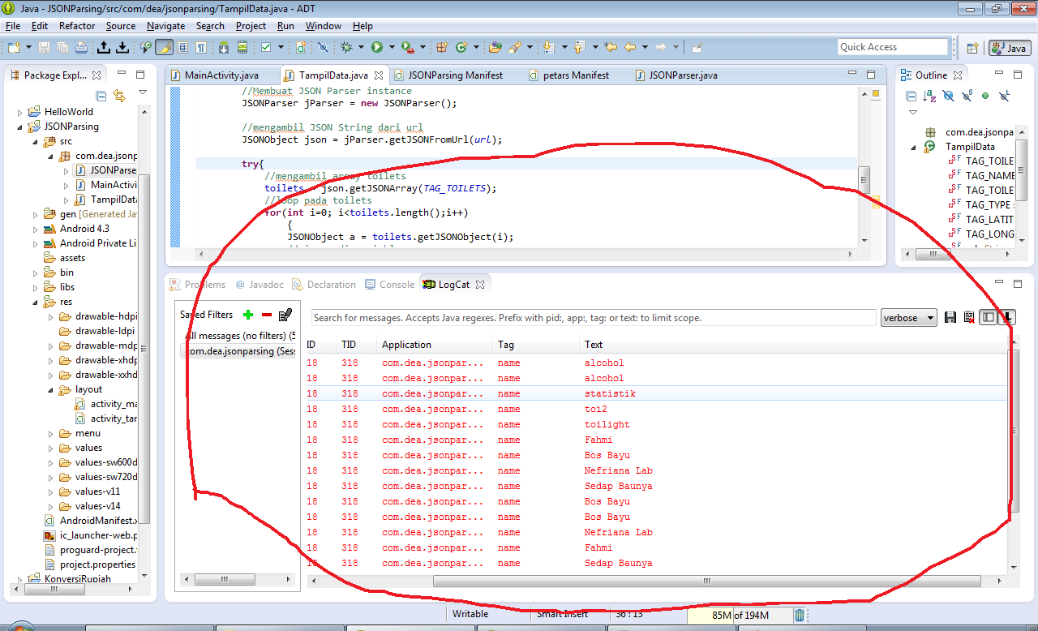Go back to previous edit location
The width and height of the screenshot is (1038, 631).
(x=611, y=47)
